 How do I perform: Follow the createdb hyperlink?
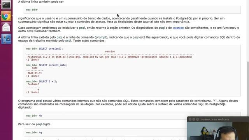click(178, 28)
